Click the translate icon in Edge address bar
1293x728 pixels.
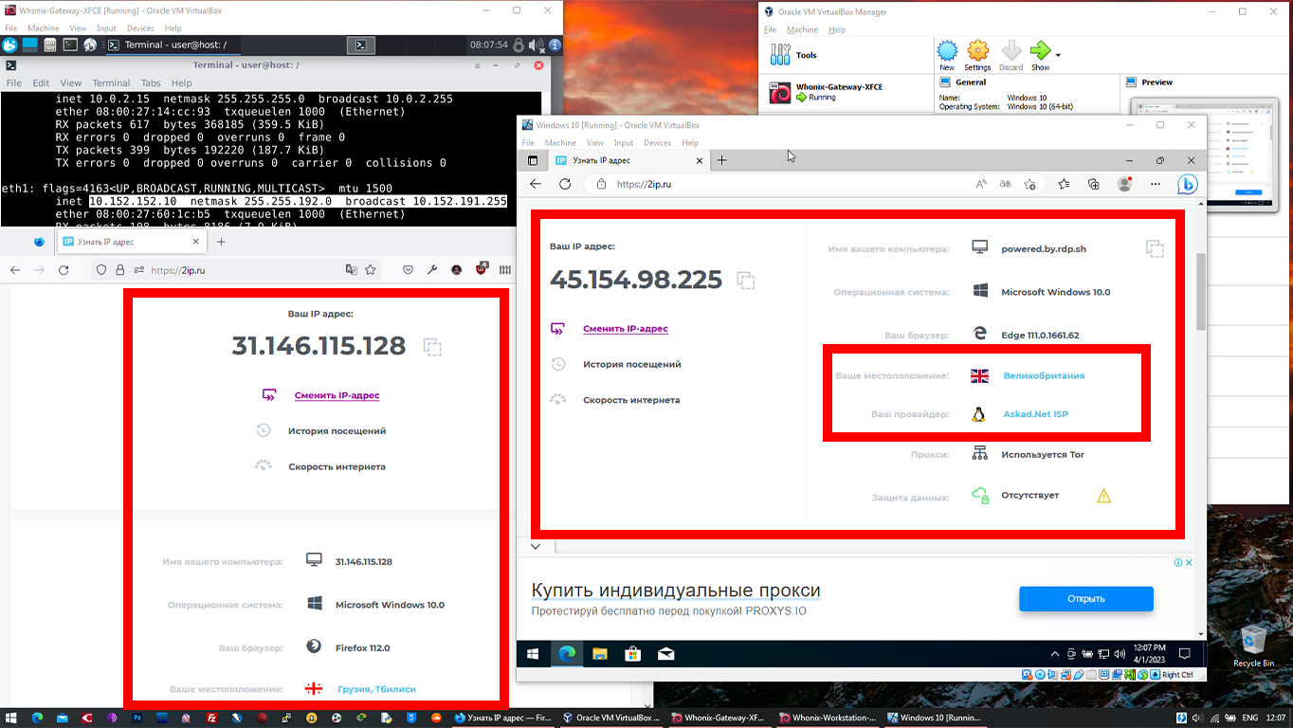[1005, 184]
